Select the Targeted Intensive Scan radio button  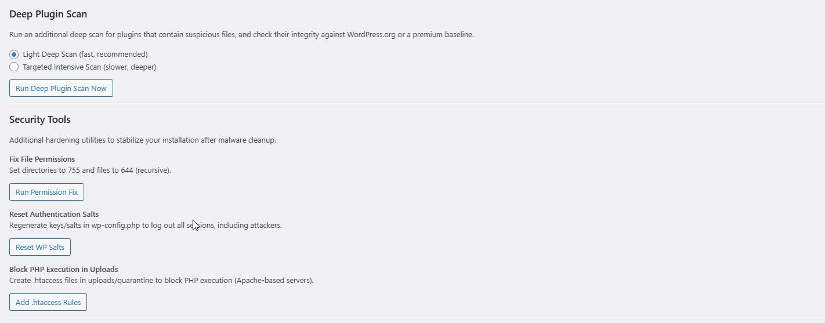[x=14, y=67]
